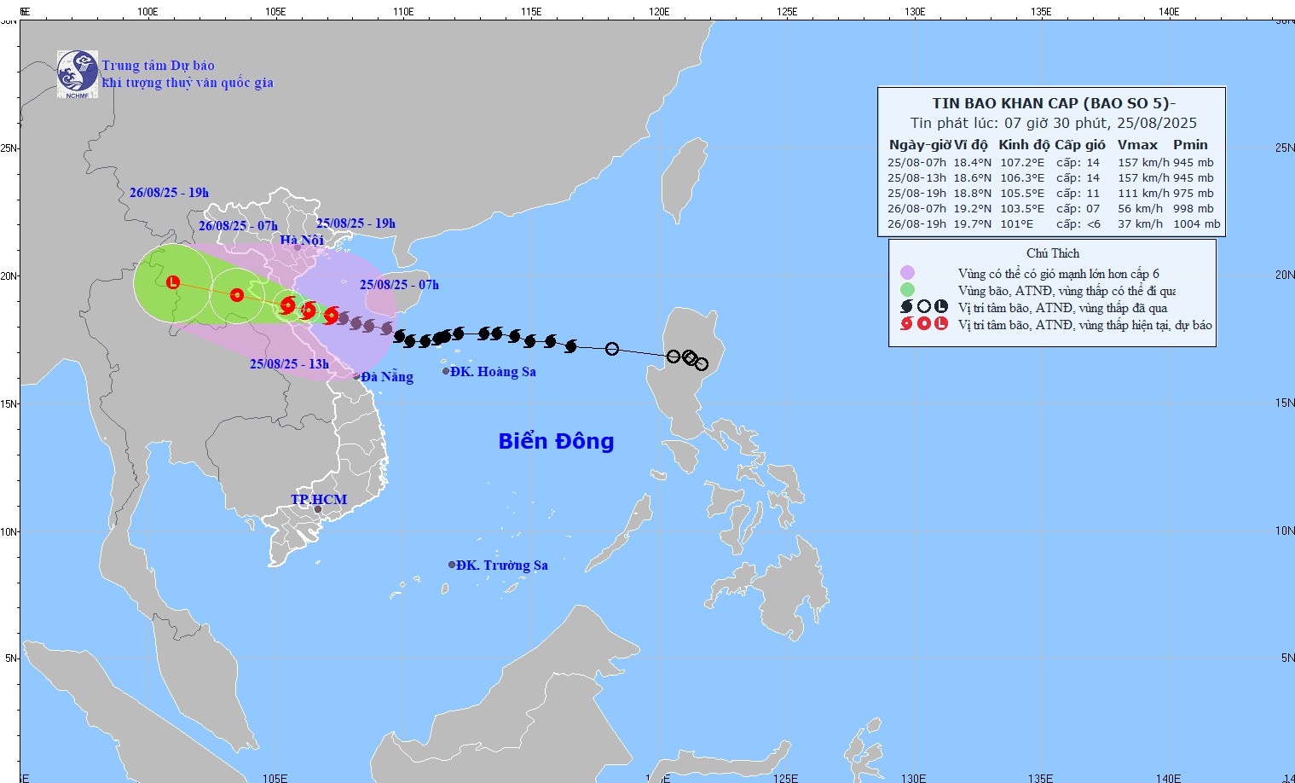Image resolution: width=1295 pixels, height=783 pixels.
Task: Click the Hà Nội city label
Action: click(x=302, y=241)
